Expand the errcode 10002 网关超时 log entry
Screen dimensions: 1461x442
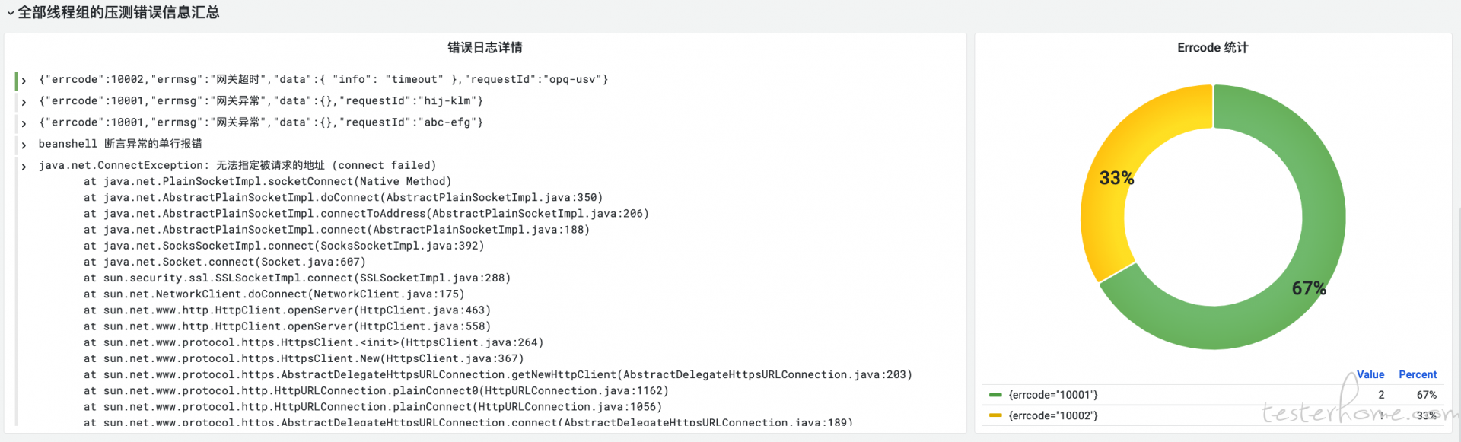click(x=24, y=81)
